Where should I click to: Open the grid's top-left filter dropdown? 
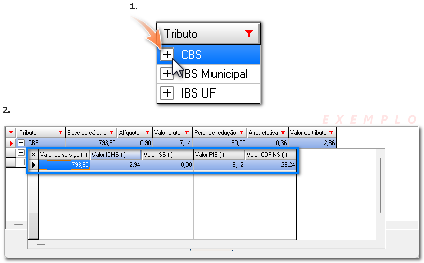click(11, 132)
